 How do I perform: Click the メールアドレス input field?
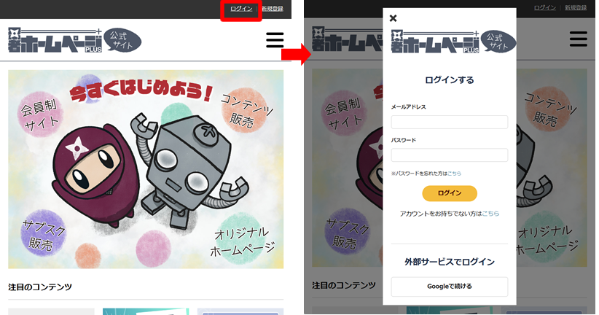click(x=449, y=122)
